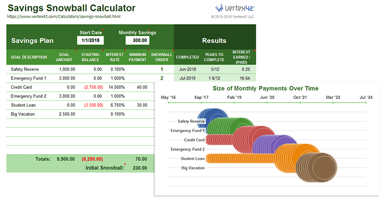Select the Safety Reserve goal cell

pyautogui.click(x=25, y=69)
